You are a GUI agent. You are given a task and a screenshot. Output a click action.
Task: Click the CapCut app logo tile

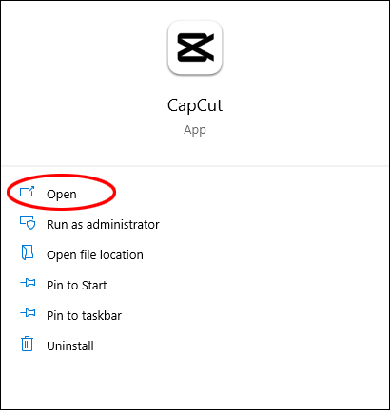pos(195,47)
